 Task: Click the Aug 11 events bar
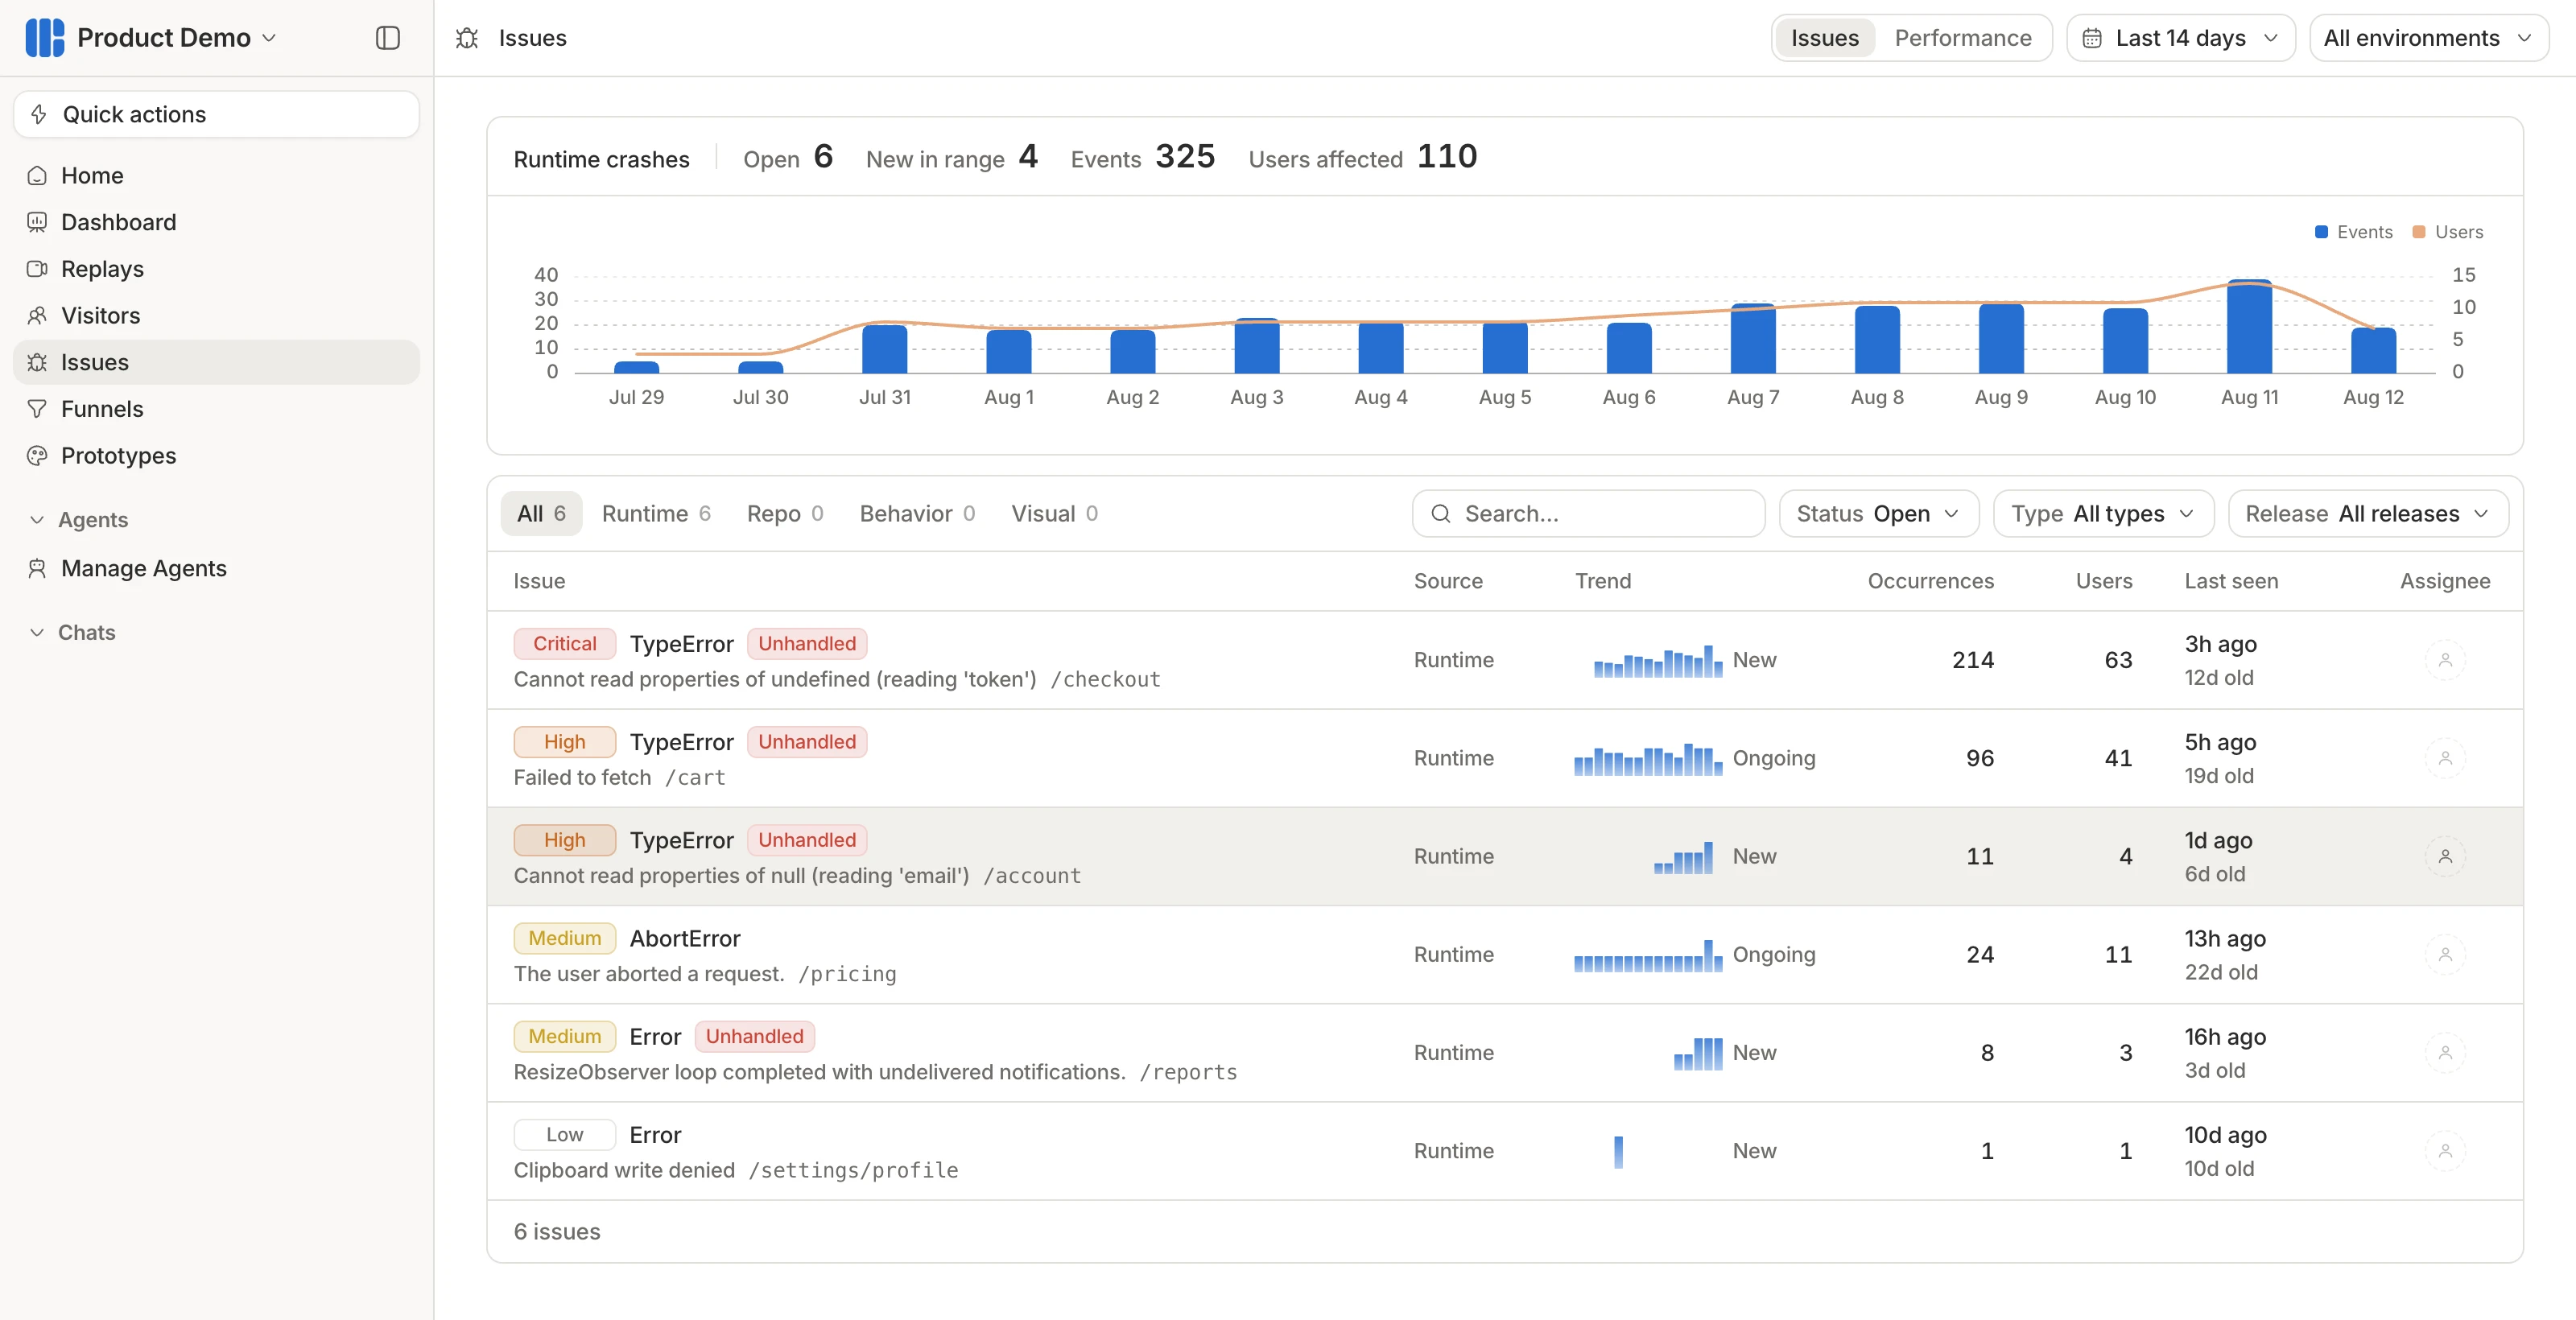tap(2249, 326)
